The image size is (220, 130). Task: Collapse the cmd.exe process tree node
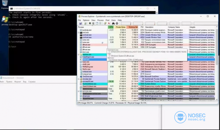(x=79, y=33)
